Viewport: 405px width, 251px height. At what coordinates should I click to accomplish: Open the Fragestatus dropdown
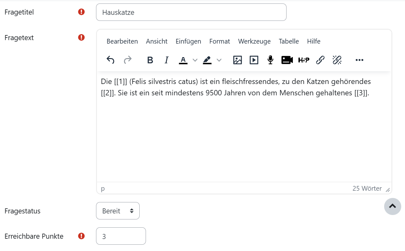point(118,211)
